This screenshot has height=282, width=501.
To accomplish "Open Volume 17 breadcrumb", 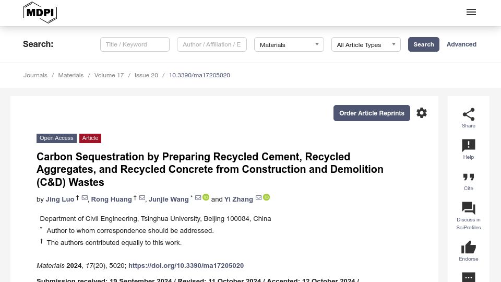I will point(109,75).
